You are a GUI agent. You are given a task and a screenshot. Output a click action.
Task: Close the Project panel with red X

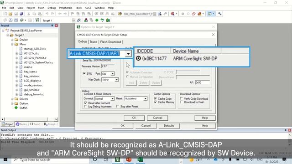click(x=56, y=26)
